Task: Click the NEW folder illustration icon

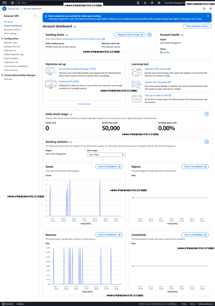Action: (137, 99)
